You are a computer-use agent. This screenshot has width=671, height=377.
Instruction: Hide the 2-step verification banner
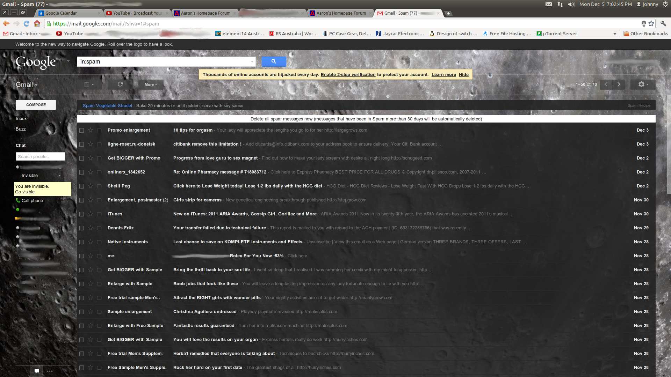pyautogui.click(x=464, y=75)
